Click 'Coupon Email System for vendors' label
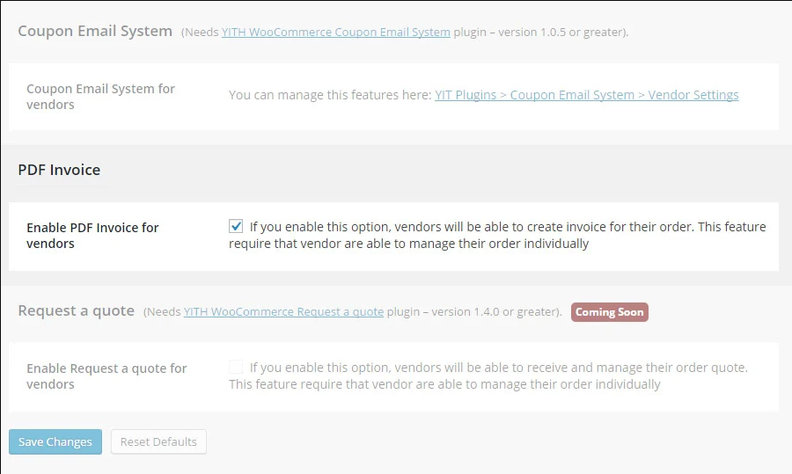The height and width of the screenshot is (474, 792). [100, 97]
